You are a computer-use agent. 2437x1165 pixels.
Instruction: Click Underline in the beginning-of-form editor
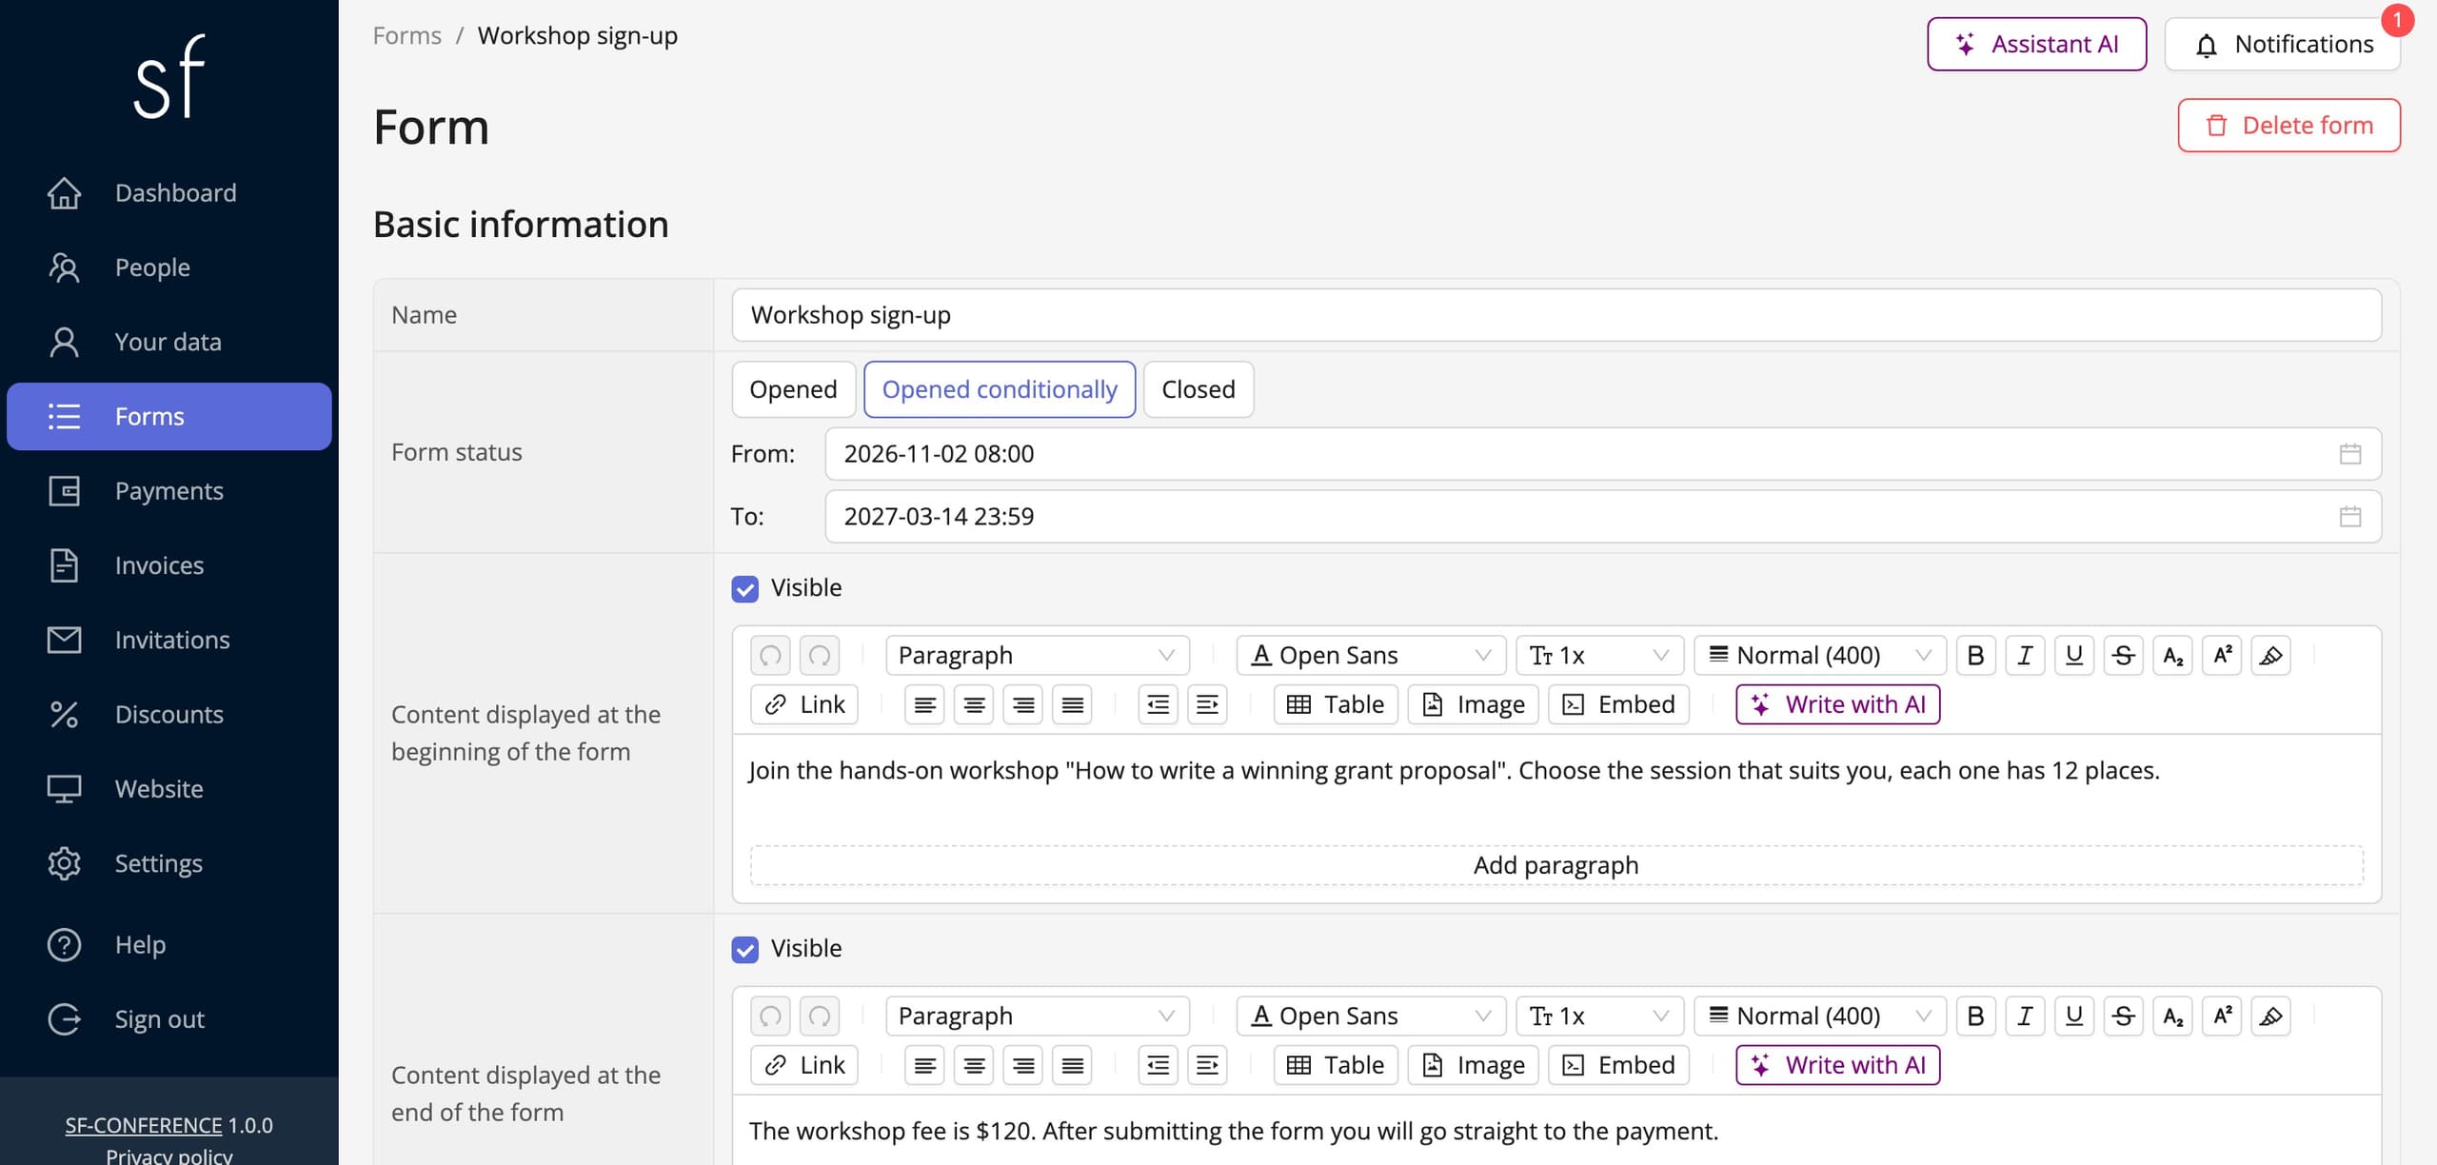point(2074,655)
